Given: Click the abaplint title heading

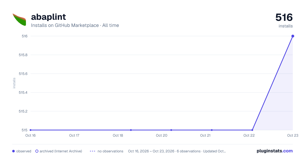Looking at the screenshot, I should (48, 17).
